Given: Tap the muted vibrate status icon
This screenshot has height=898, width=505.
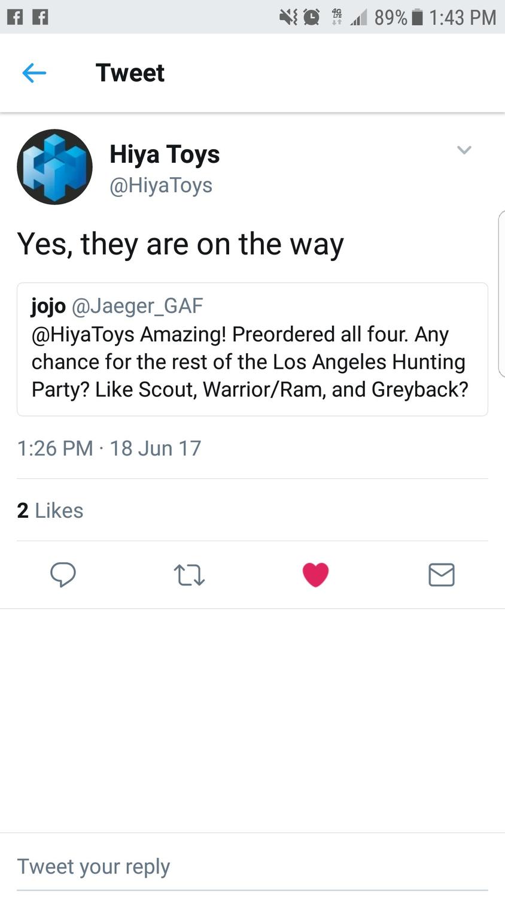Looking at the screenshot, I should [288, 17].
